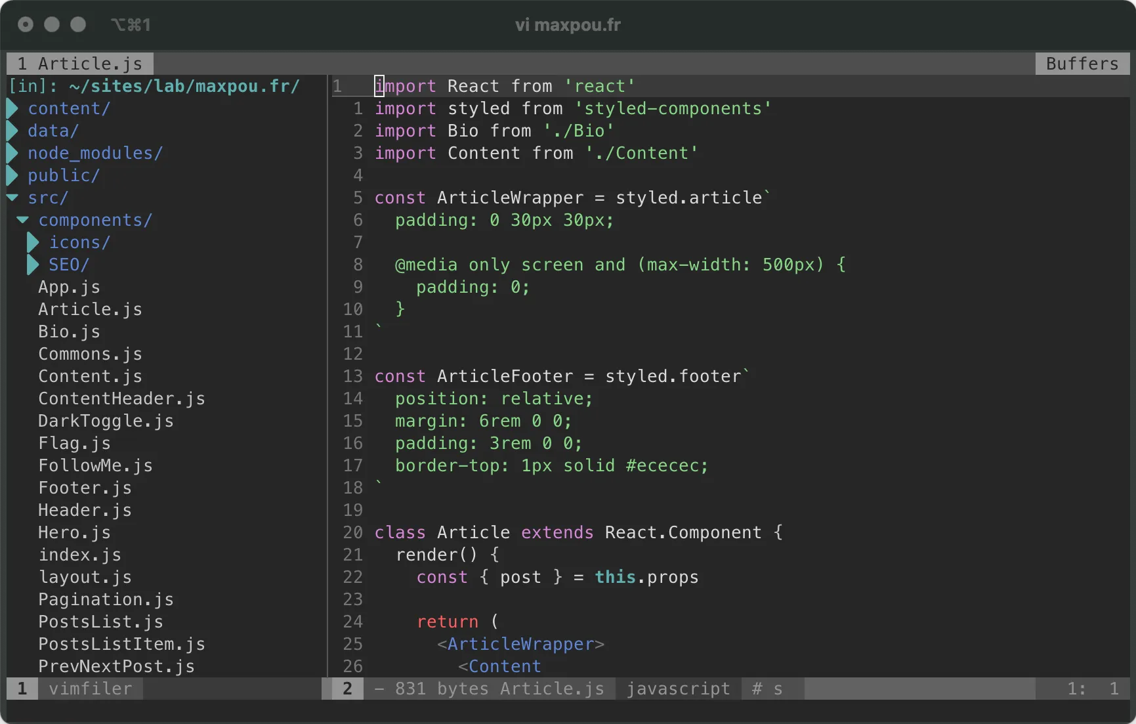The width and height of the screenshot is (1136, 724).
Task: Click the javascript filetype indicator
Action: click(x=678, y=689)
